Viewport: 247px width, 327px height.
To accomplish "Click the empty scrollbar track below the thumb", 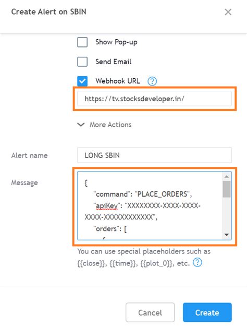I will pos(227,214).
